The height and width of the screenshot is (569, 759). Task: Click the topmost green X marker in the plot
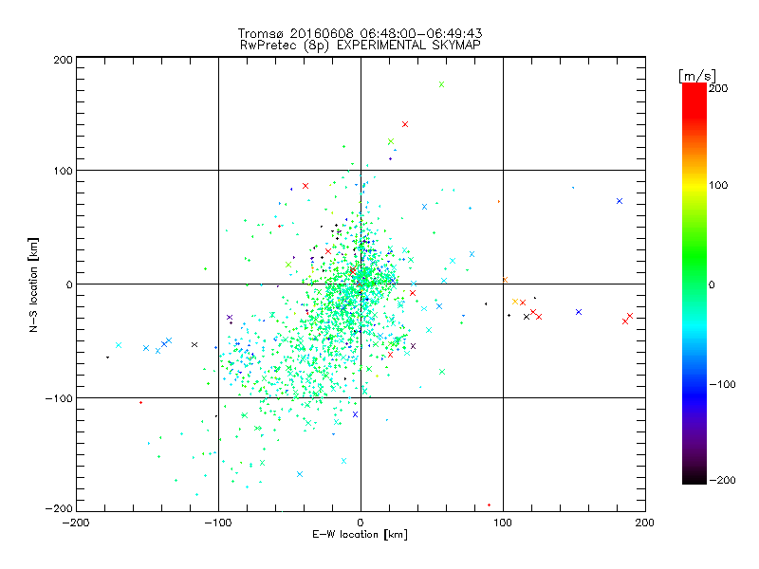click(x=441, y=84)
